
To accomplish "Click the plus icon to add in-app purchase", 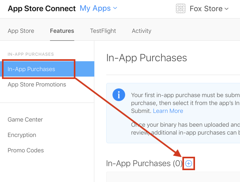I will pos(188,163).
